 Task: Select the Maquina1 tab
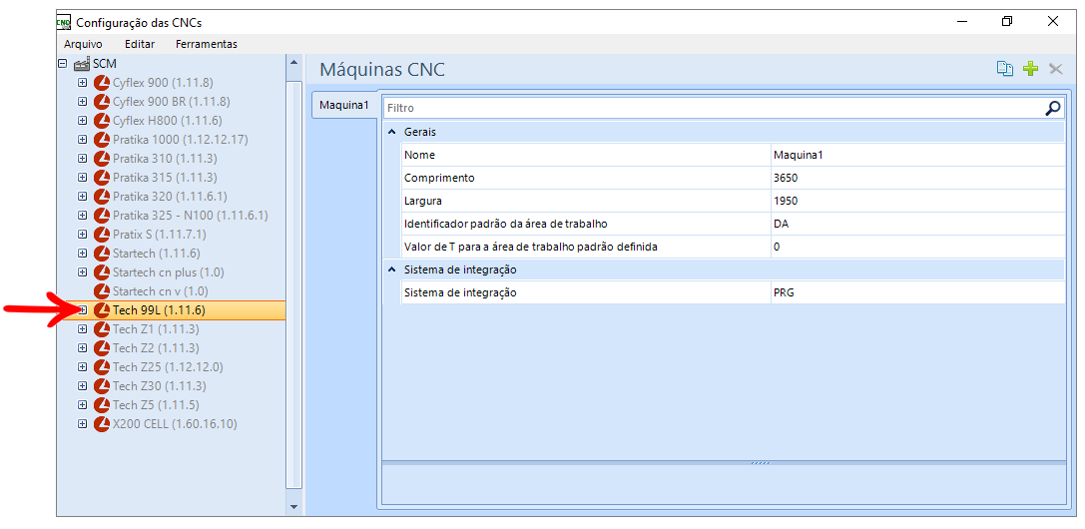tap(344, 105)
